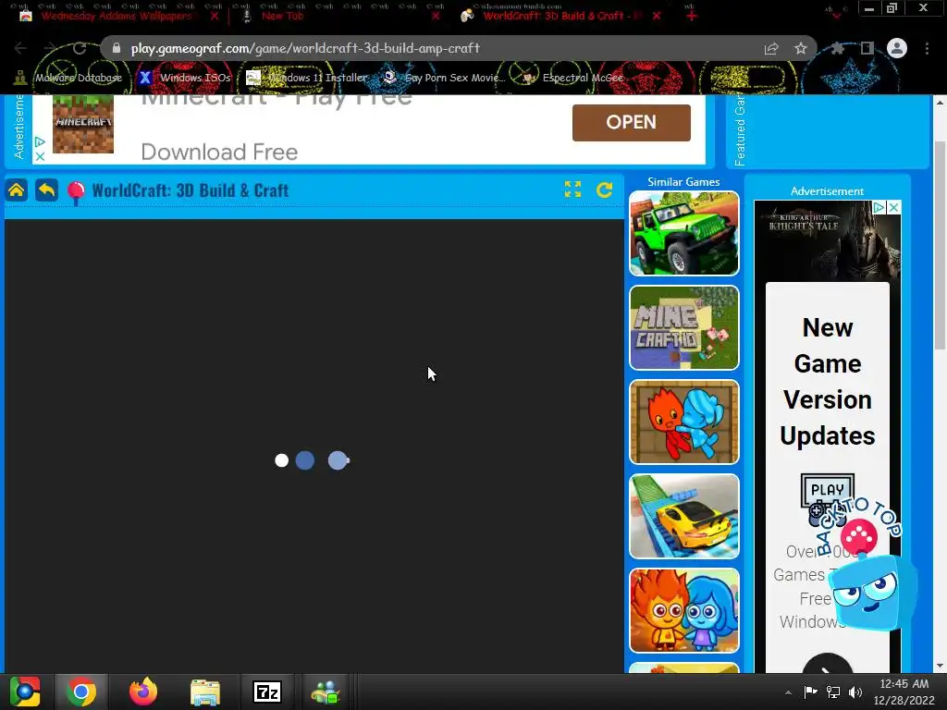Click the Minecraft ad block image
Viewport: 947px width, 710px height.
point(82,124)
